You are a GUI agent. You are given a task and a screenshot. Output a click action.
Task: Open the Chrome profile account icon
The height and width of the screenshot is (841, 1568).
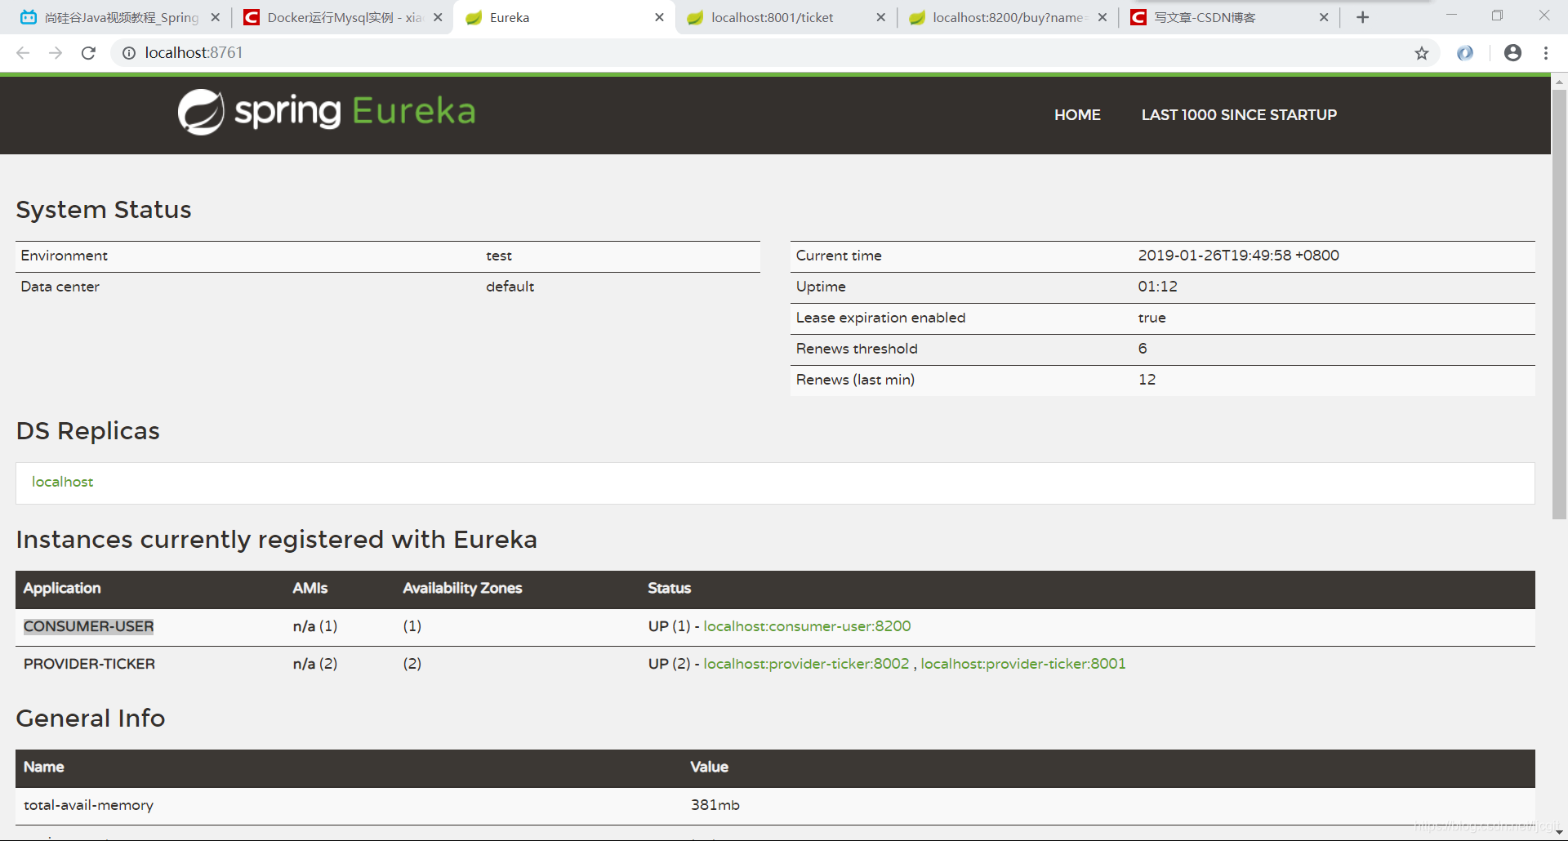click(1512, 53)
